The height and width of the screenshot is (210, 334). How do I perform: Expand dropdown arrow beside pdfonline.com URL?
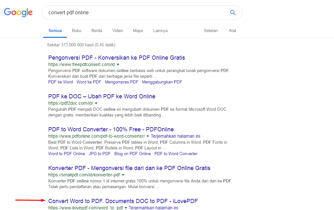pos(148,136)
